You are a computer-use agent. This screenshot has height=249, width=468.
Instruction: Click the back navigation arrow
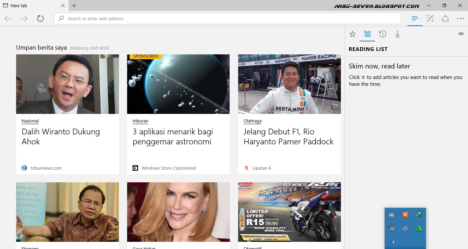(8, 18)
